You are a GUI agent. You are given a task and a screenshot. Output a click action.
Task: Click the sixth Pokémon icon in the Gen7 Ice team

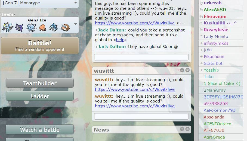click(x=65, y=27)
